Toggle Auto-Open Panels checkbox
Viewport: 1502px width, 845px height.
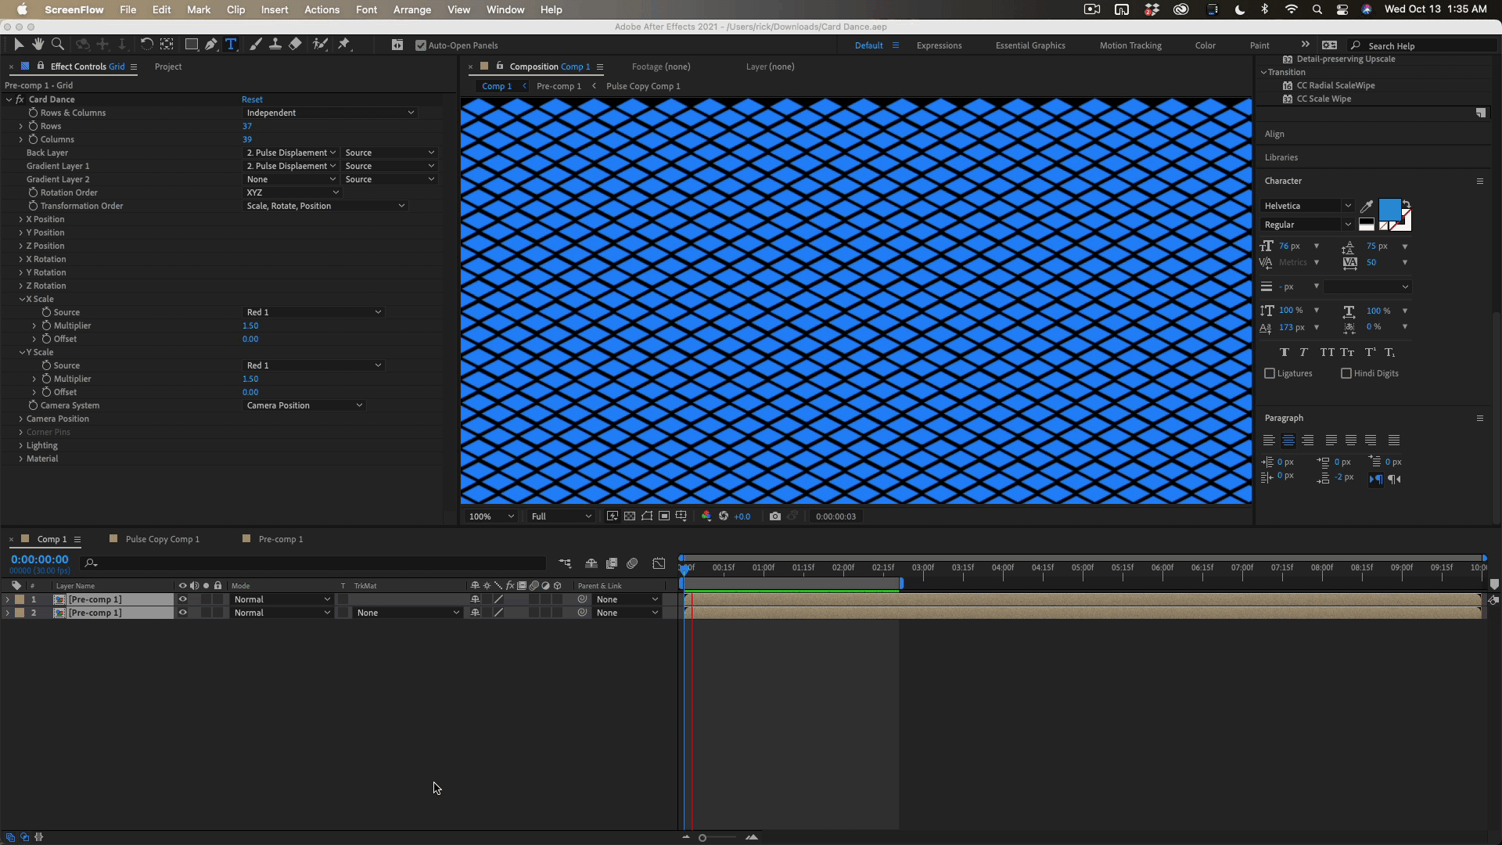click(421, 45)
